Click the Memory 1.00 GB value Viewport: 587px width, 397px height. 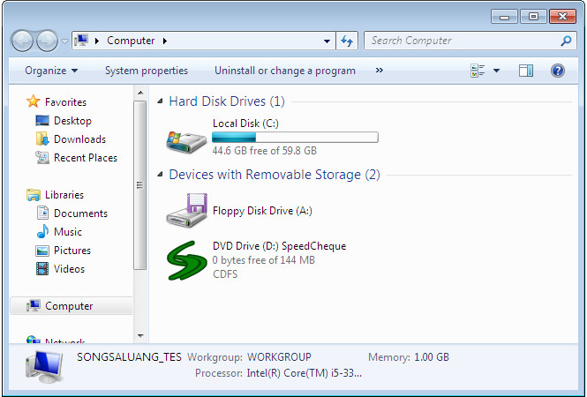(x=432, y=357)
